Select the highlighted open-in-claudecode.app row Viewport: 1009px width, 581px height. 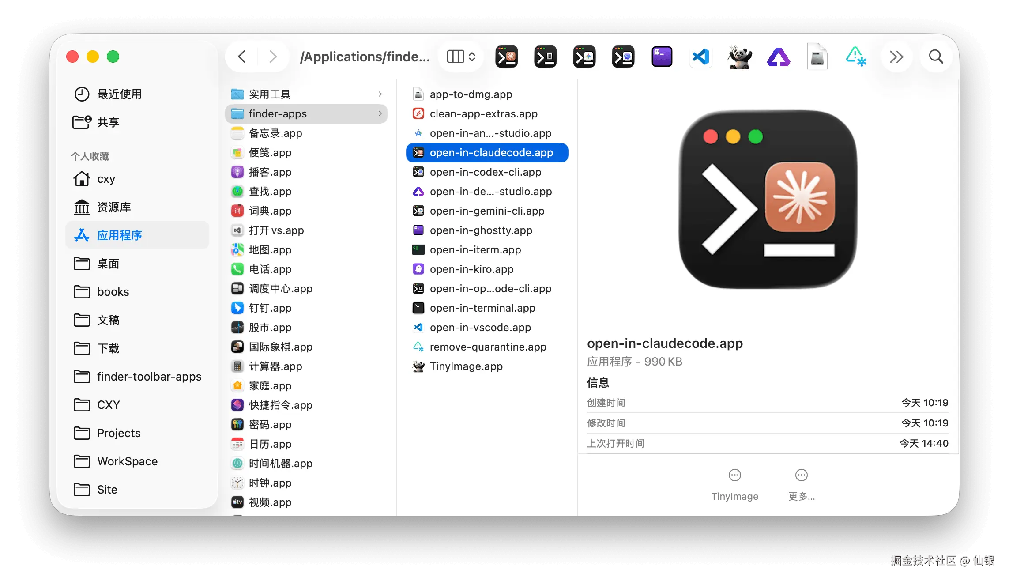(x=487, y=152)
